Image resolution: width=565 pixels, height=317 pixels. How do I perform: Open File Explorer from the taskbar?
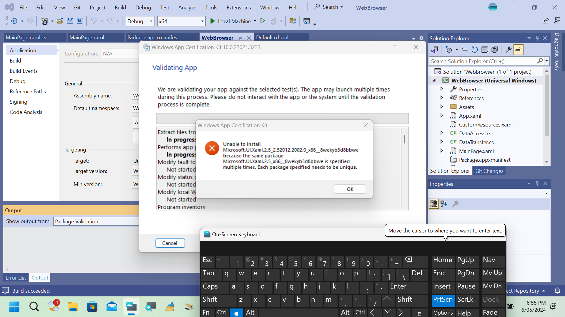(73, 306)
